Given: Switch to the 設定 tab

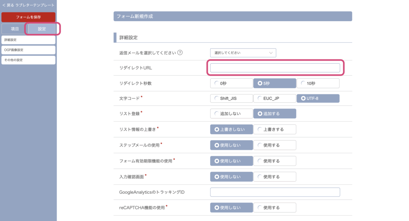Looking at the screenshot, I should pyautogui.click(x=42, y=29).
